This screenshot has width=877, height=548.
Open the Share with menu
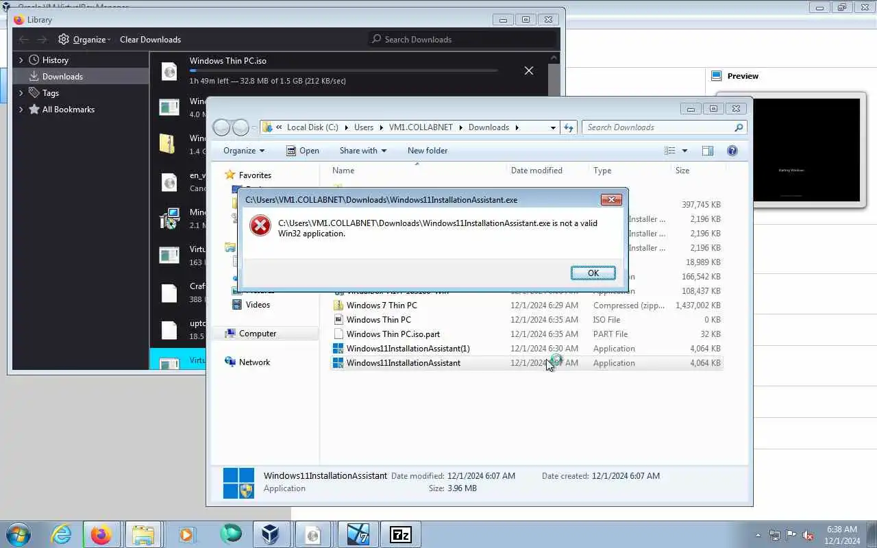click(363, 151)
